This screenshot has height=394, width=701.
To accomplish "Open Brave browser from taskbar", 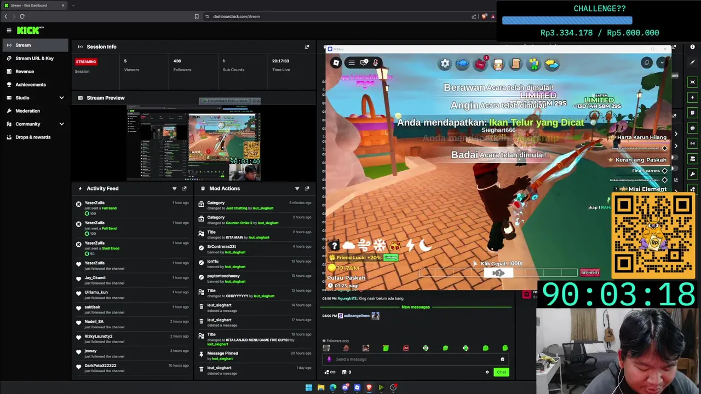I will coord(369,387).
